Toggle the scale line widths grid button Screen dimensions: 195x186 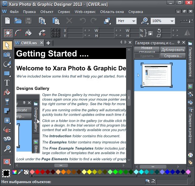tap(56, 33)
